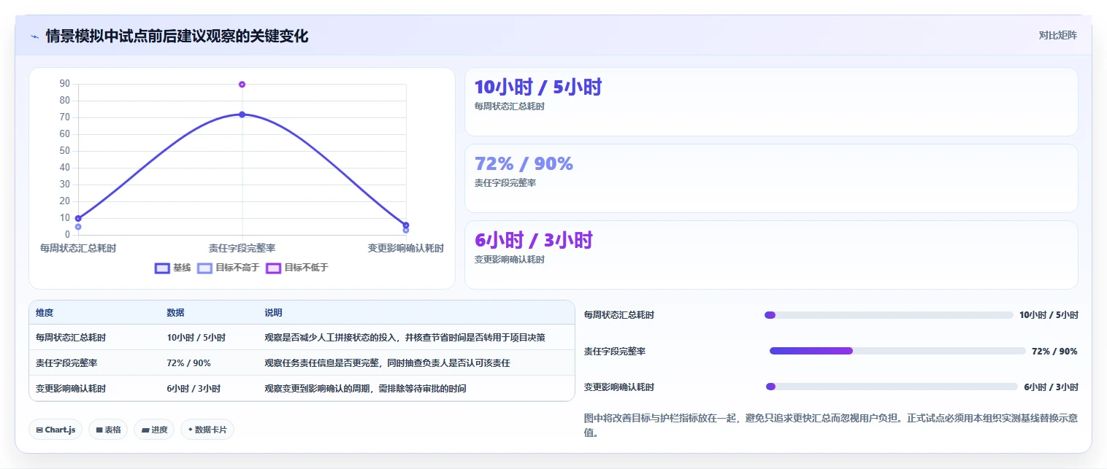The width and height of the screenshot is (1107, 469).
Task: Click the purple target point at 90
Action: pyautogui.click(x=242, y=85)
